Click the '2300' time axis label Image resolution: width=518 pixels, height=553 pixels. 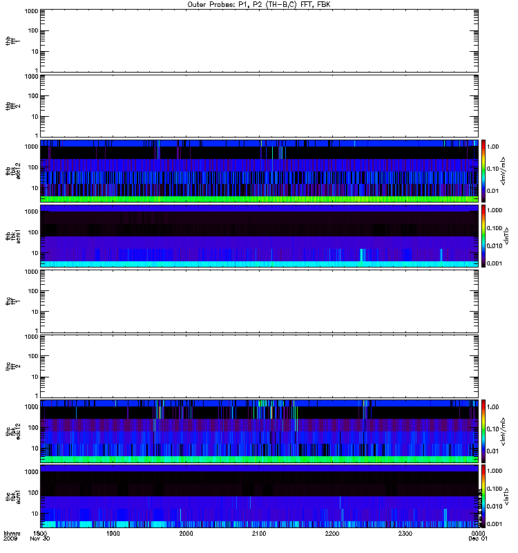click(x=405, y=534)
